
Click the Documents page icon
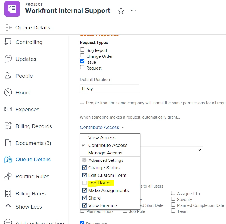[8, 143]
